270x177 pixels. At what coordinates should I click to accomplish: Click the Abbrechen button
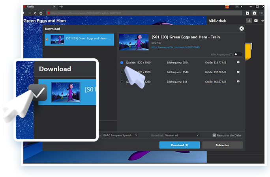222,145
